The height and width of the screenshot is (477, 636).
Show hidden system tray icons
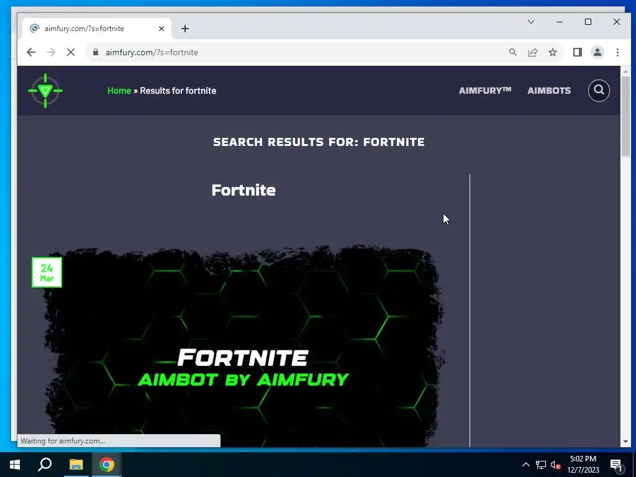click(x=525, y=465)
